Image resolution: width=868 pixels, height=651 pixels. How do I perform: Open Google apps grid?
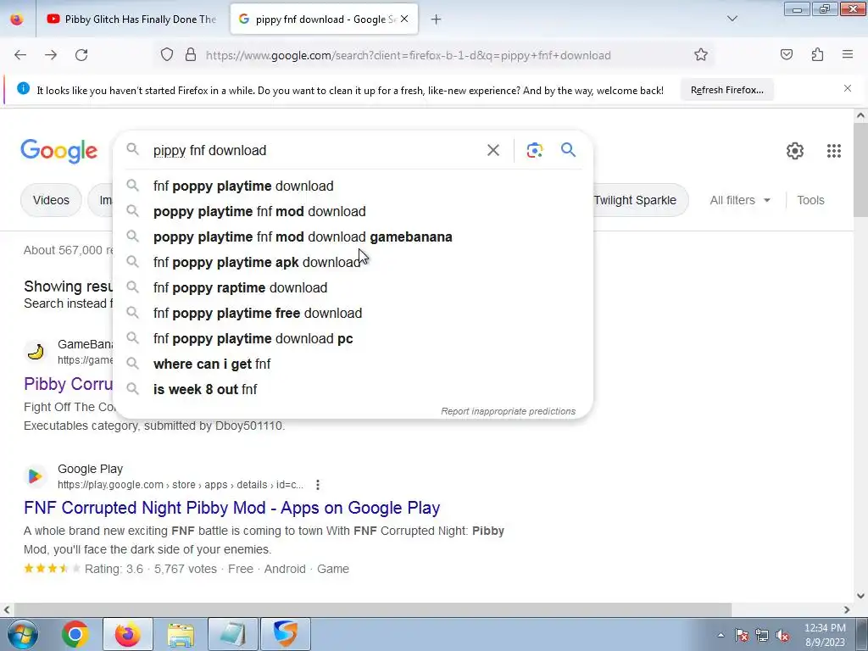coord(834,151)
